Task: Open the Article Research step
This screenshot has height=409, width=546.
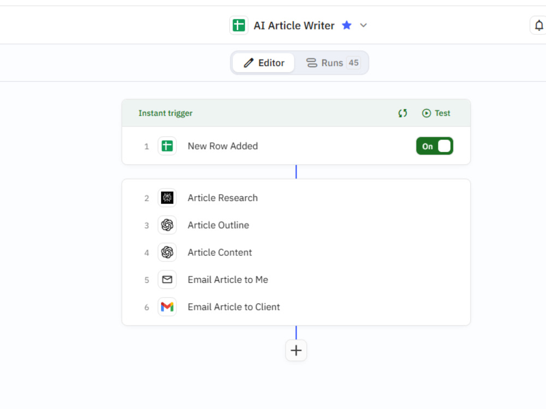Action: [x=296, y=198]
